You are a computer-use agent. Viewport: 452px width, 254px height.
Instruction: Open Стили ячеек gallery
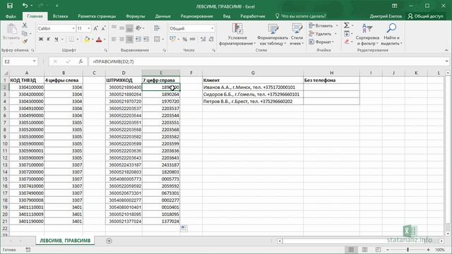click(x=297, y=35)
